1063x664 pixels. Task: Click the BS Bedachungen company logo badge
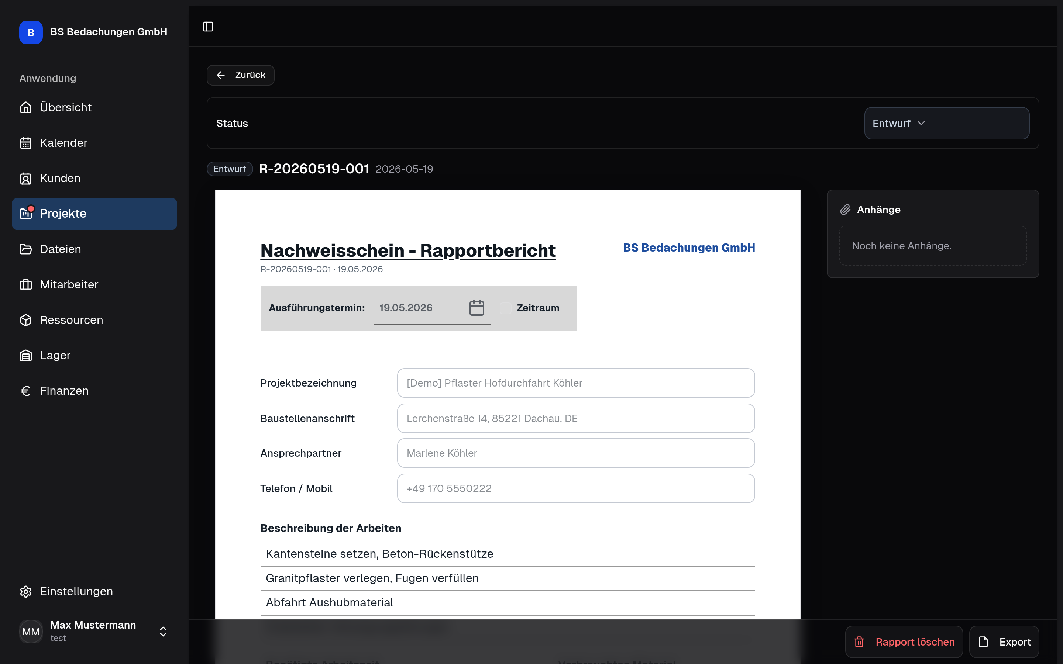click(31, 32)
